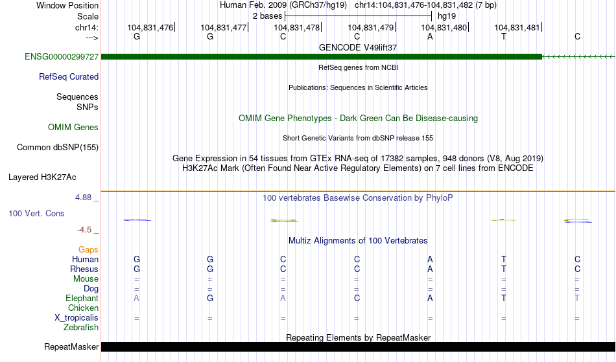Click the GTEx Gene Expression track title

[358, 159]
